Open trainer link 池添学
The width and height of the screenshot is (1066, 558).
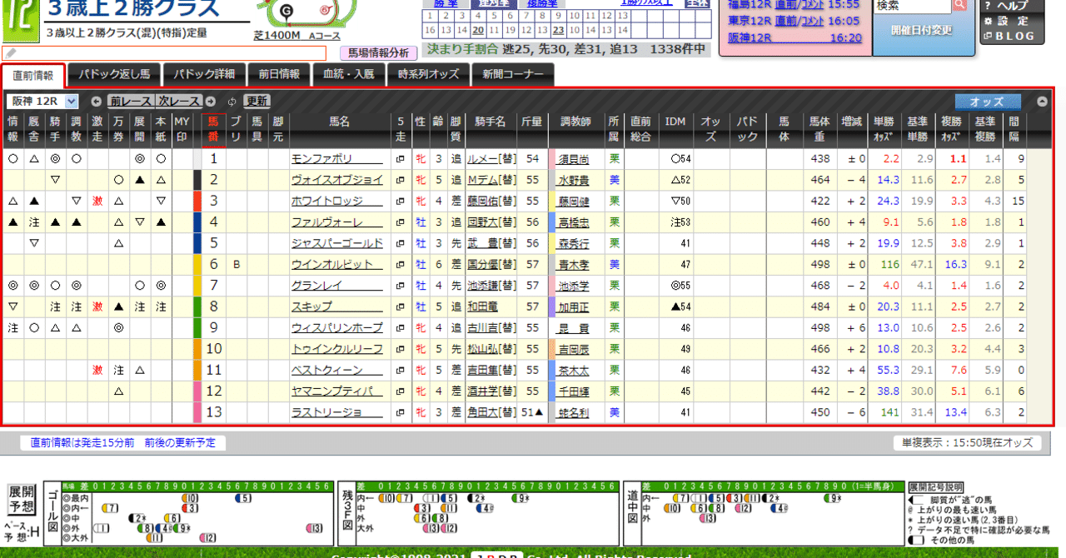pyautogui.click(x=574, y=286)
